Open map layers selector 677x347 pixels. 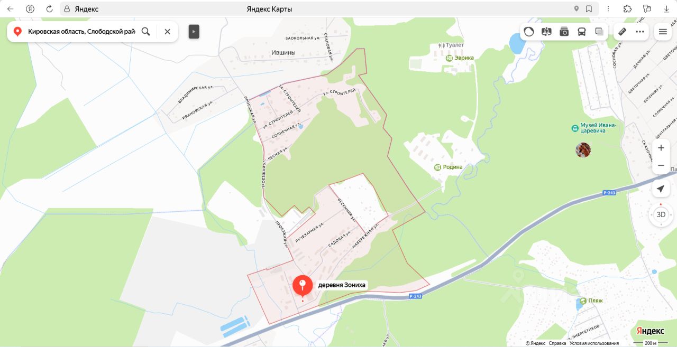point(599,31)
